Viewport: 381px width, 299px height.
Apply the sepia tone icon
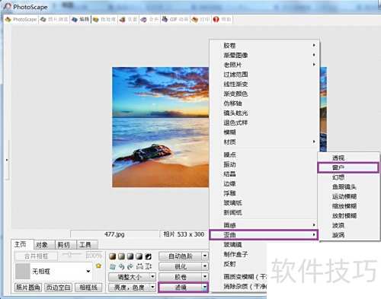(x=113, y=256)
